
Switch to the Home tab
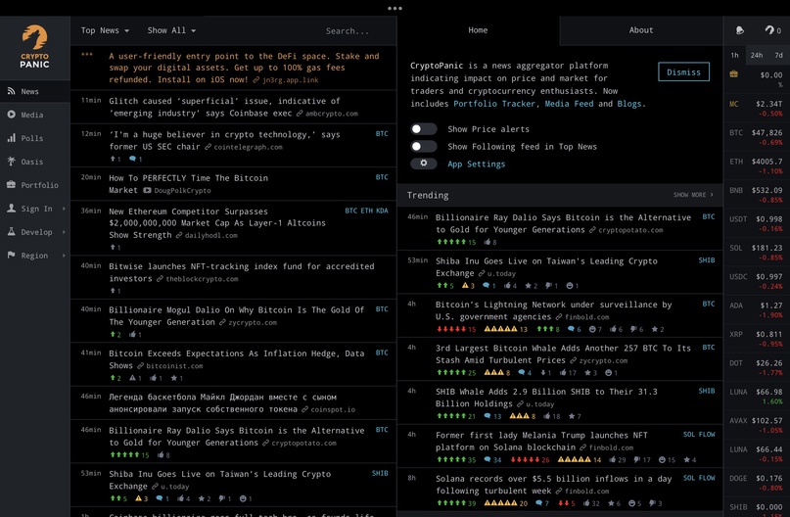point(478,30)
